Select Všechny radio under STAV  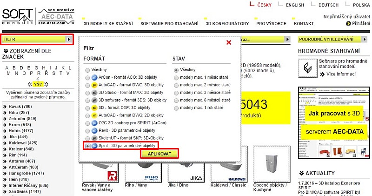click(x=176, y=70)
